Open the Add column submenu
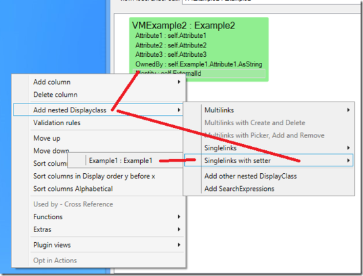Screen dimensions: 363x276 99,82
